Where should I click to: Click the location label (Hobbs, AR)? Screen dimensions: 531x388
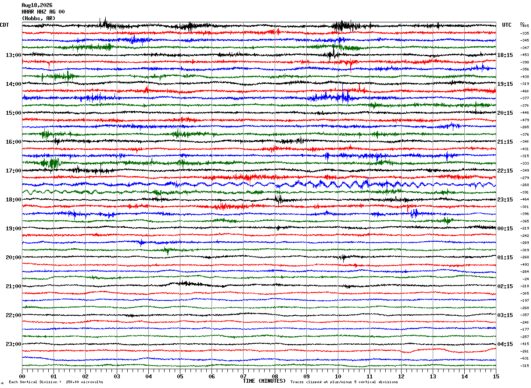[39, 18]
